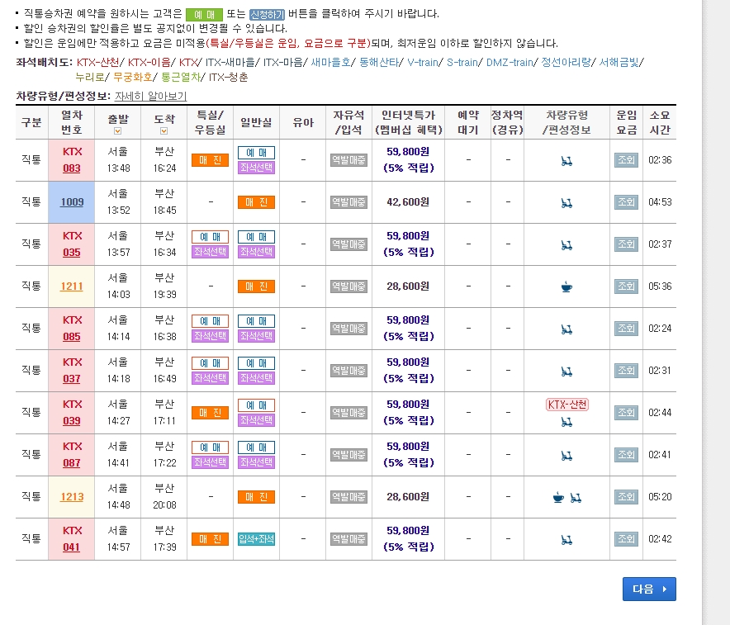Click the 다음 next page button
The image size is (730, 625).
649,589
